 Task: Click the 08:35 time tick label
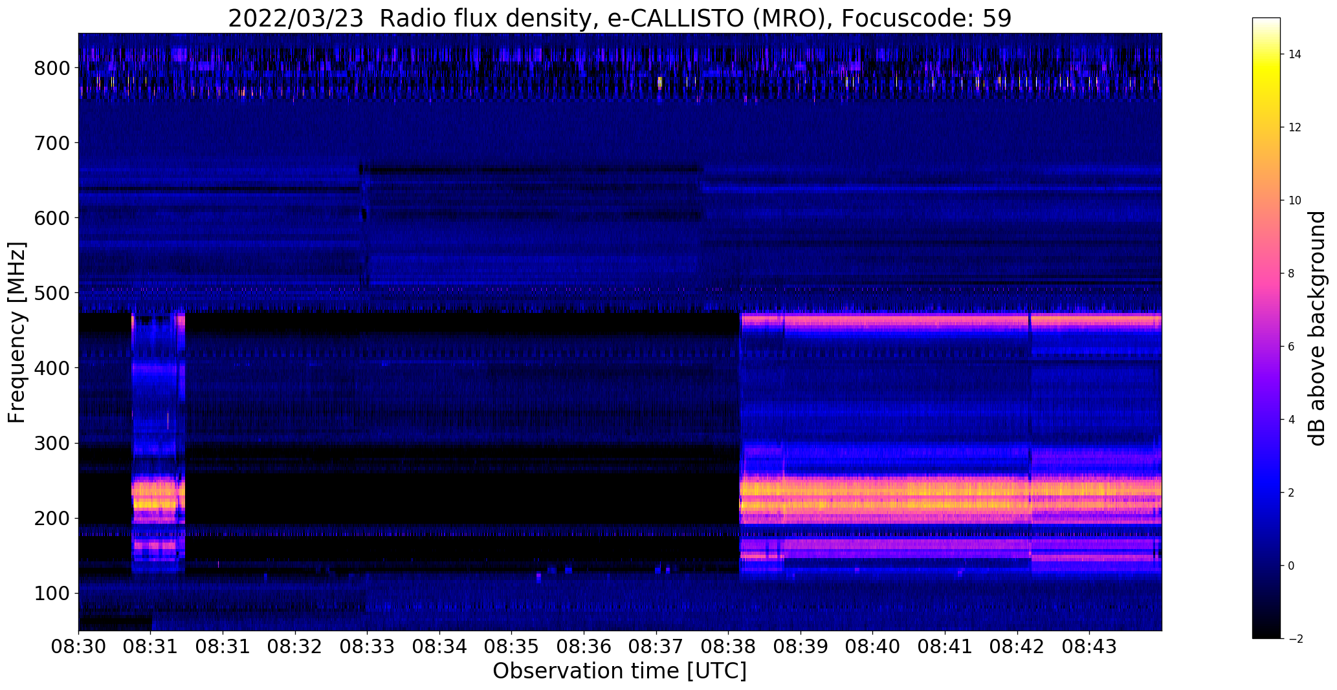click(x=512, y=647)
